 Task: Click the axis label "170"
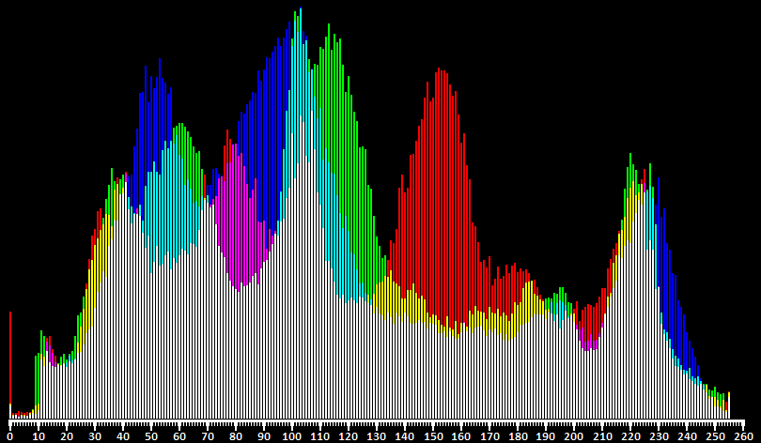[489, 435]
